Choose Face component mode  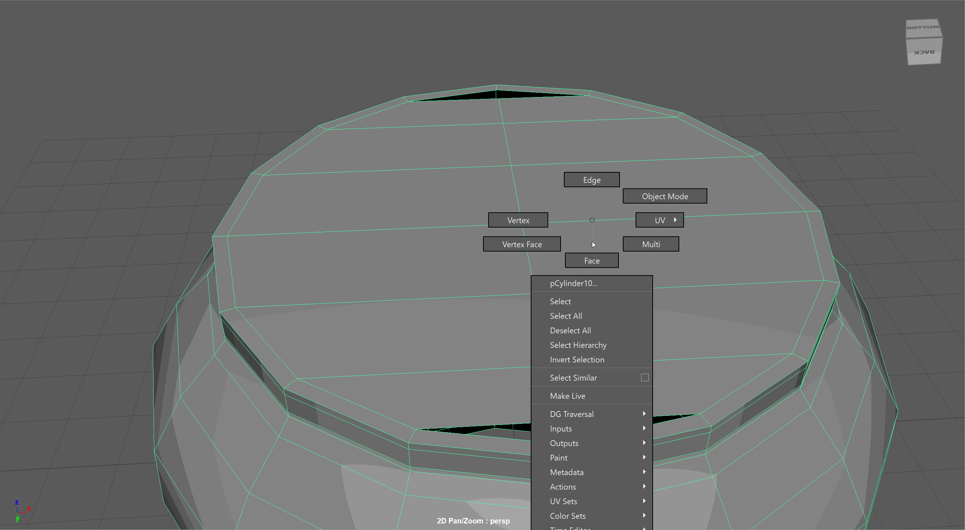592,261
